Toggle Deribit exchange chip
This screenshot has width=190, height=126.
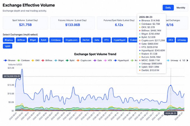pyautogui.click(x=86, y=40)
